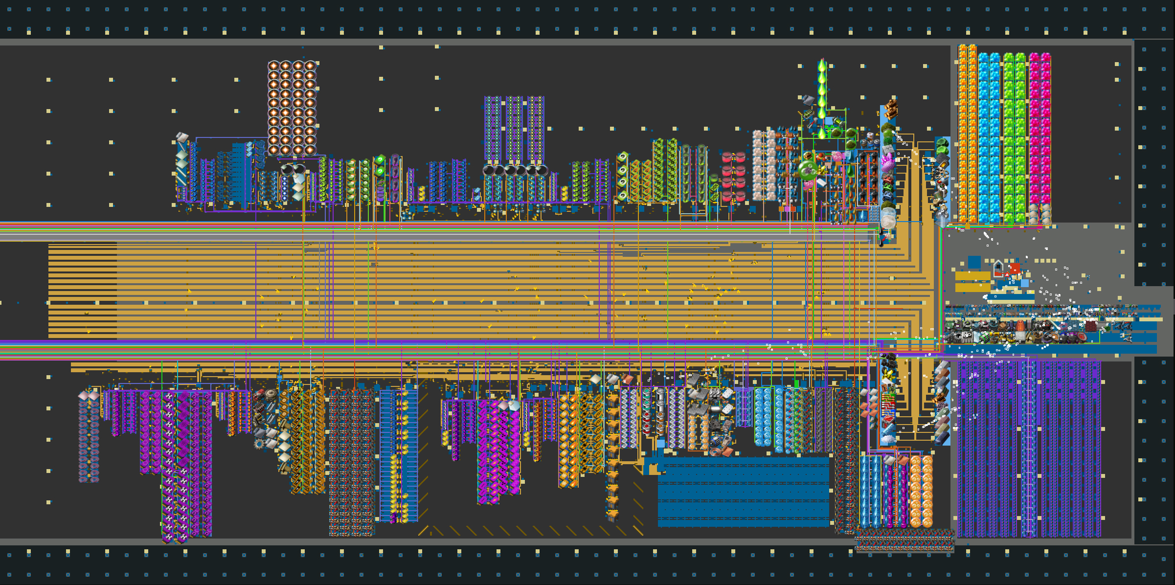Screen dimensions: 1175x585
Task: Click the grid of glowing orange sun icons
Action: (292, 108)
